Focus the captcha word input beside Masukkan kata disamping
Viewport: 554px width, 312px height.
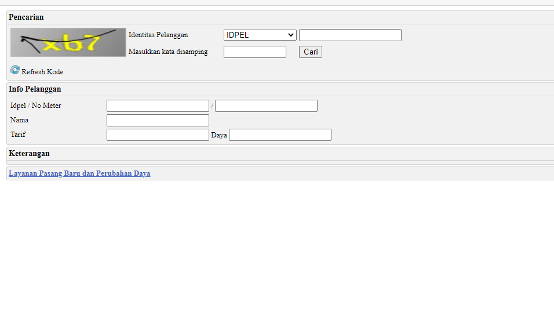click(x=255, y=52)
